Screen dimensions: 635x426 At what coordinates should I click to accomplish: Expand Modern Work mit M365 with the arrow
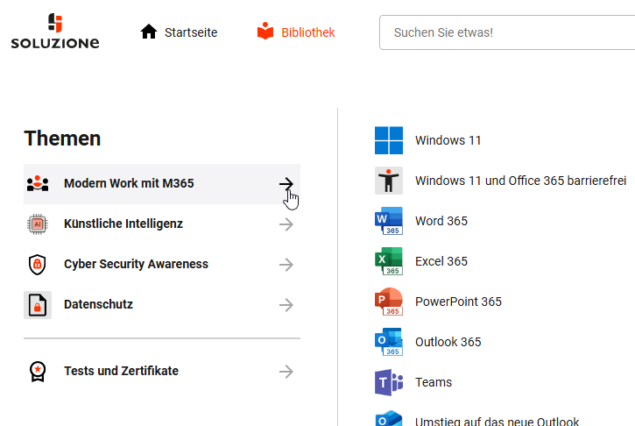286,184
